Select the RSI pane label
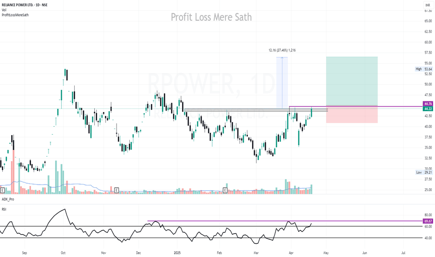 4,209
